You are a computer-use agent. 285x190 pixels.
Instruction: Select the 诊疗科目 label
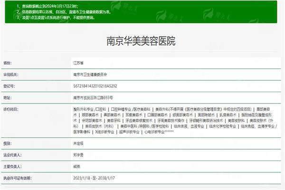pos(11,109)
